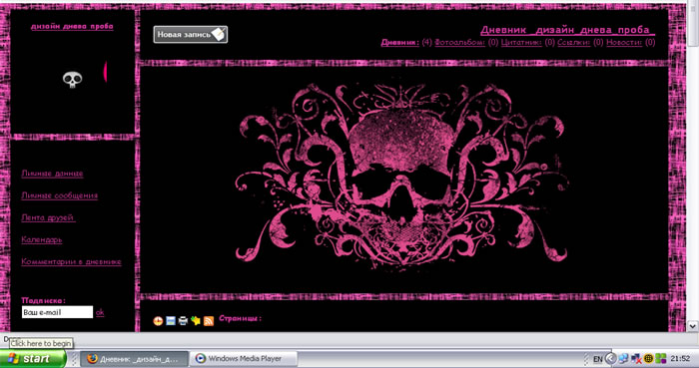Open the Start menu
Screen dimensions: 699x368
click(x=33, y=359)
